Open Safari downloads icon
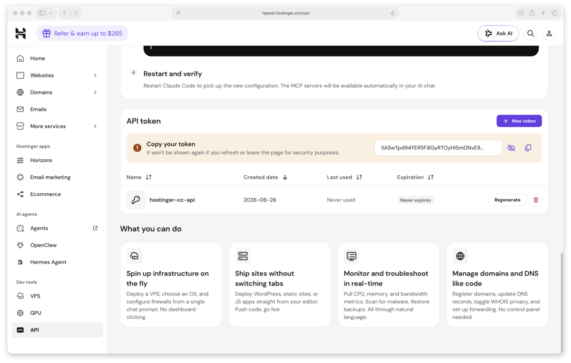Viewport: 571px width, 363px height. click(x=521, y=13)
